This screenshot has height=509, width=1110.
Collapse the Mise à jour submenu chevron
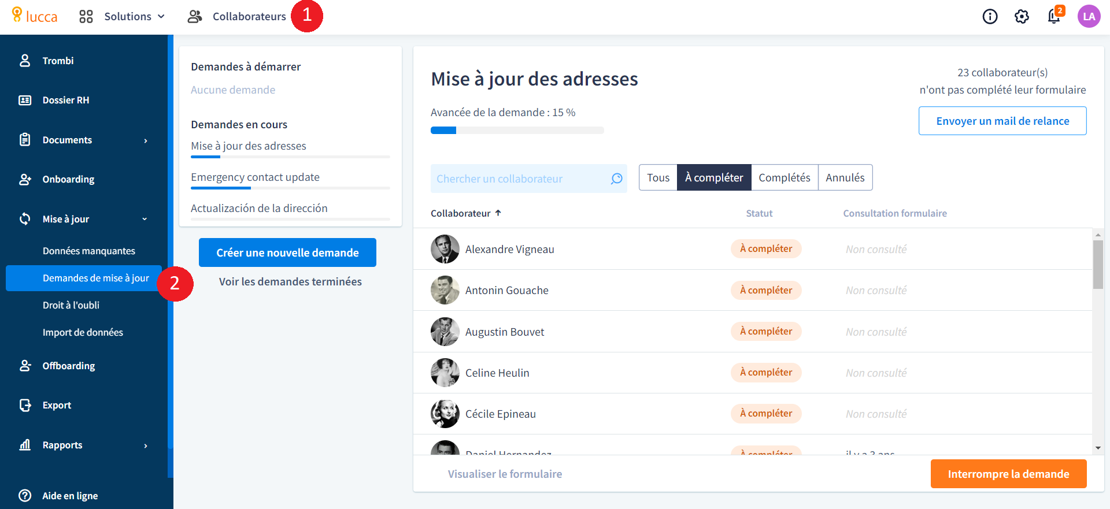pos(145,219)
